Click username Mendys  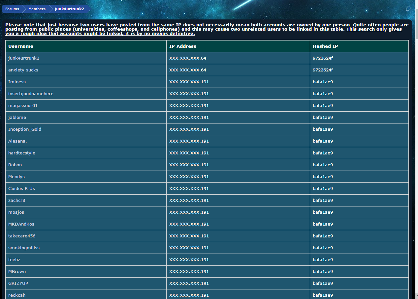point(16,177)
